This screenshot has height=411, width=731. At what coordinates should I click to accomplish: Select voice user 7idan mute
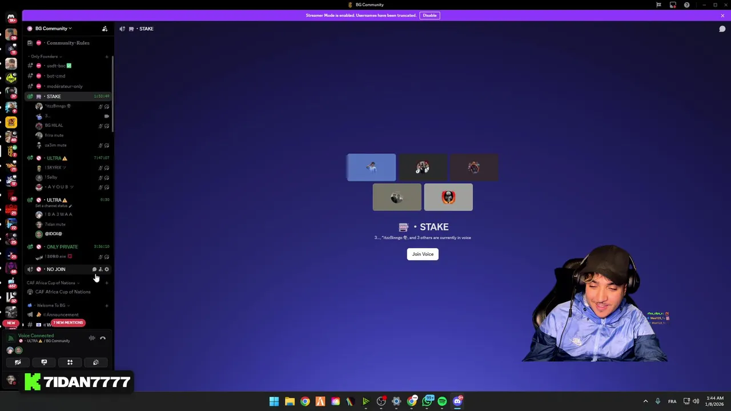pyautogui.click(x=55, y=224)
